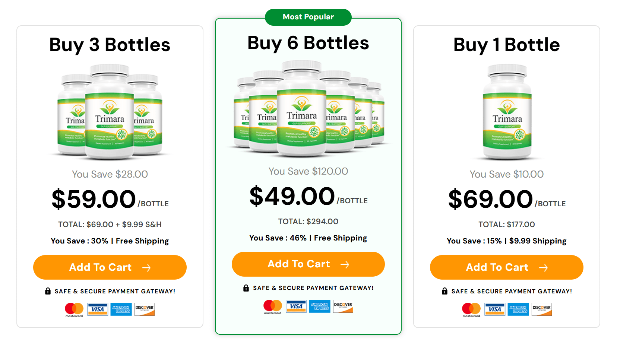617x347 pixels.
Task: Click the Buy 6 Bottles heading
Action: pos(308,44)
